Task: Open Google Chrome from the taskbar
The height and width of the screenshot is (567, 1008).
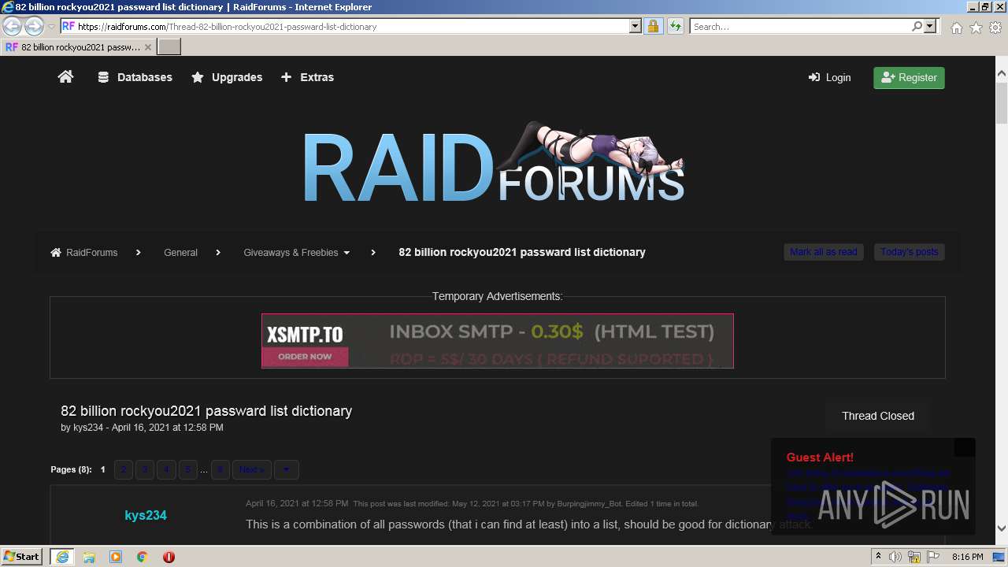Action: pos(142,557)
